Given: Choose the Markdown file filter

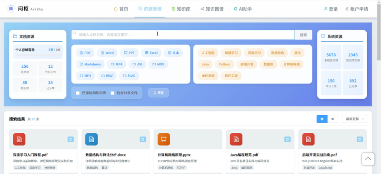Looking at the screenshot, I should pyautogui.click(x=90, y=64).
